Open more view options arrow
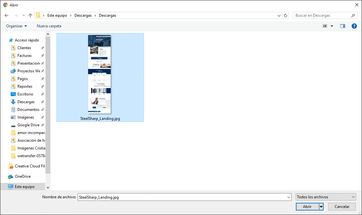The image size is (362, 215). (332, 26)
